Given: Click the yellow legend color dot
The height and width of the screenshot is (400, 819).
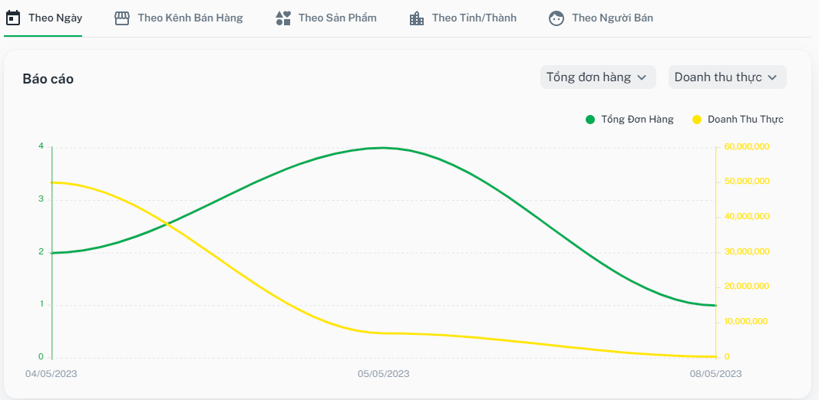Looking at the screenshot, I should point(697,120).
